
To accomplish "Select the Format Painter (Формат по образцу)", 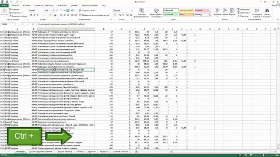I will [18, 16].
